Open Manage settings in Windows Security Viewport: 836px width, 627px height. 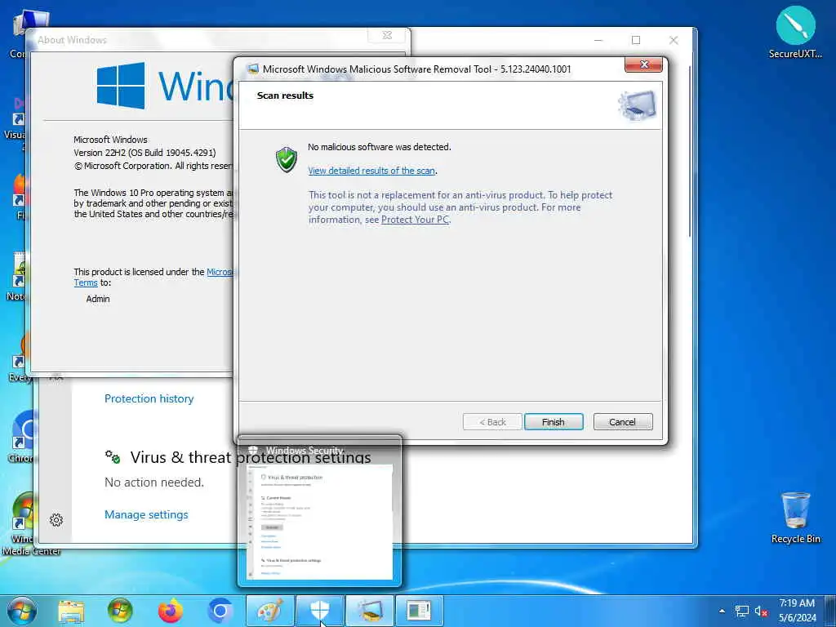pyautogui.click(x=146, y=514)
